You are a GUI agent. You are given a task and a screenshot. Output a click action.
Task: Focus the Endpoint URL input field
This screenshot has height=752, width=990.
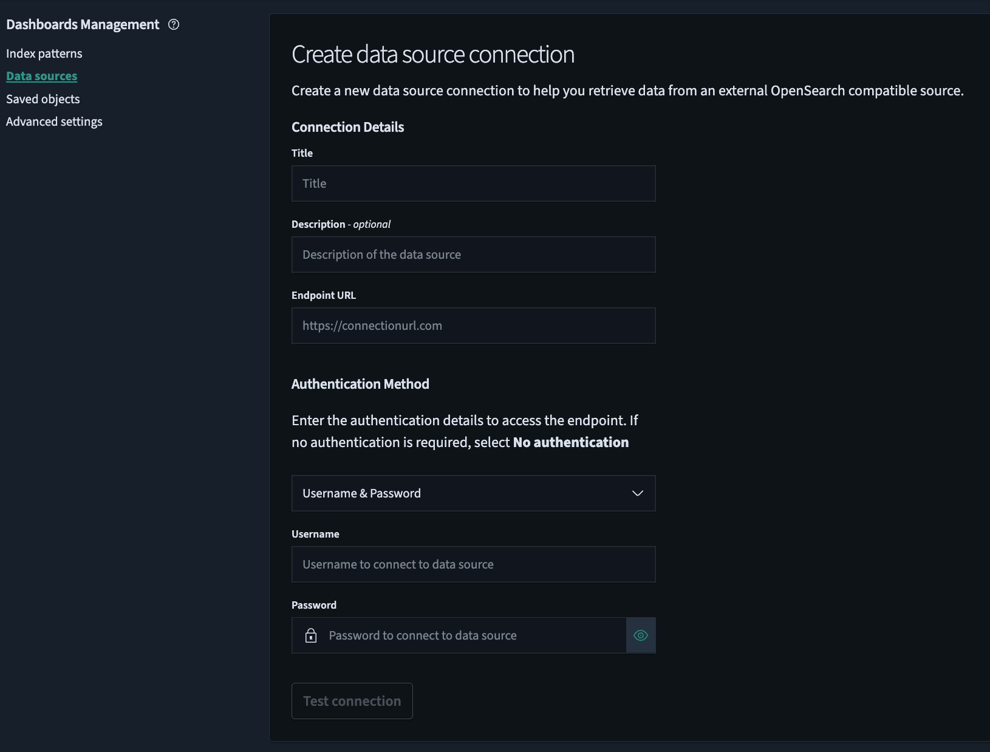tap(474, 326)
